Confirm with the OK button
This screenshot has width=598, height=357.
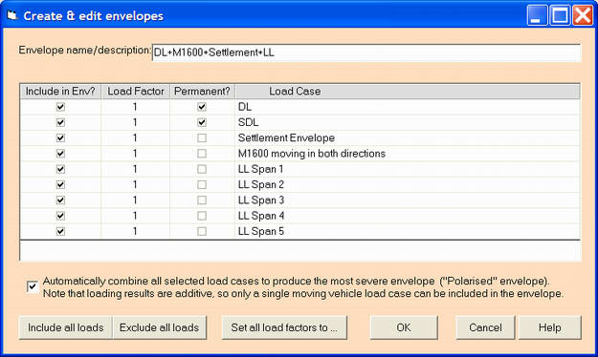click(x=404, y=327)
